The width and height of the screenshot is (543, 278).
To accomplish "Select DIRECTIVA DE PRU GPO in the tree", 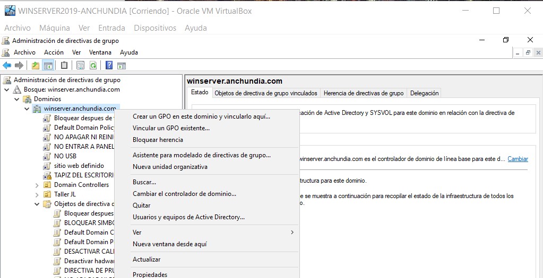I will [89, 271].
